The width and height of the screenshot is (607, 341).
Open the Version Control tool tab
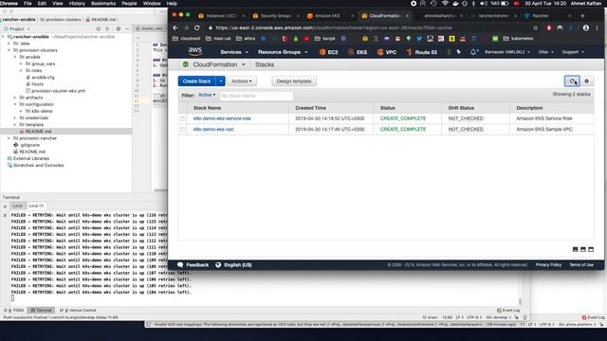(x=78, y=310)
